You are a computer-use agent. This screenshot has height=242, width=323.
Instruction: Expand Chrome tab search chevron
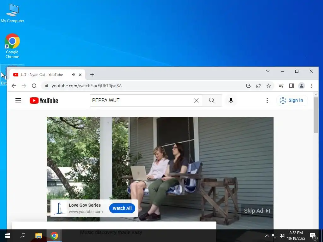[x=268, y=71]
